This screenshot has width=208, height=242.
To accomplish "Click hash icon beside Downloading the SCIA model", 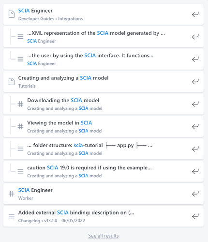I will pos(20,104).
